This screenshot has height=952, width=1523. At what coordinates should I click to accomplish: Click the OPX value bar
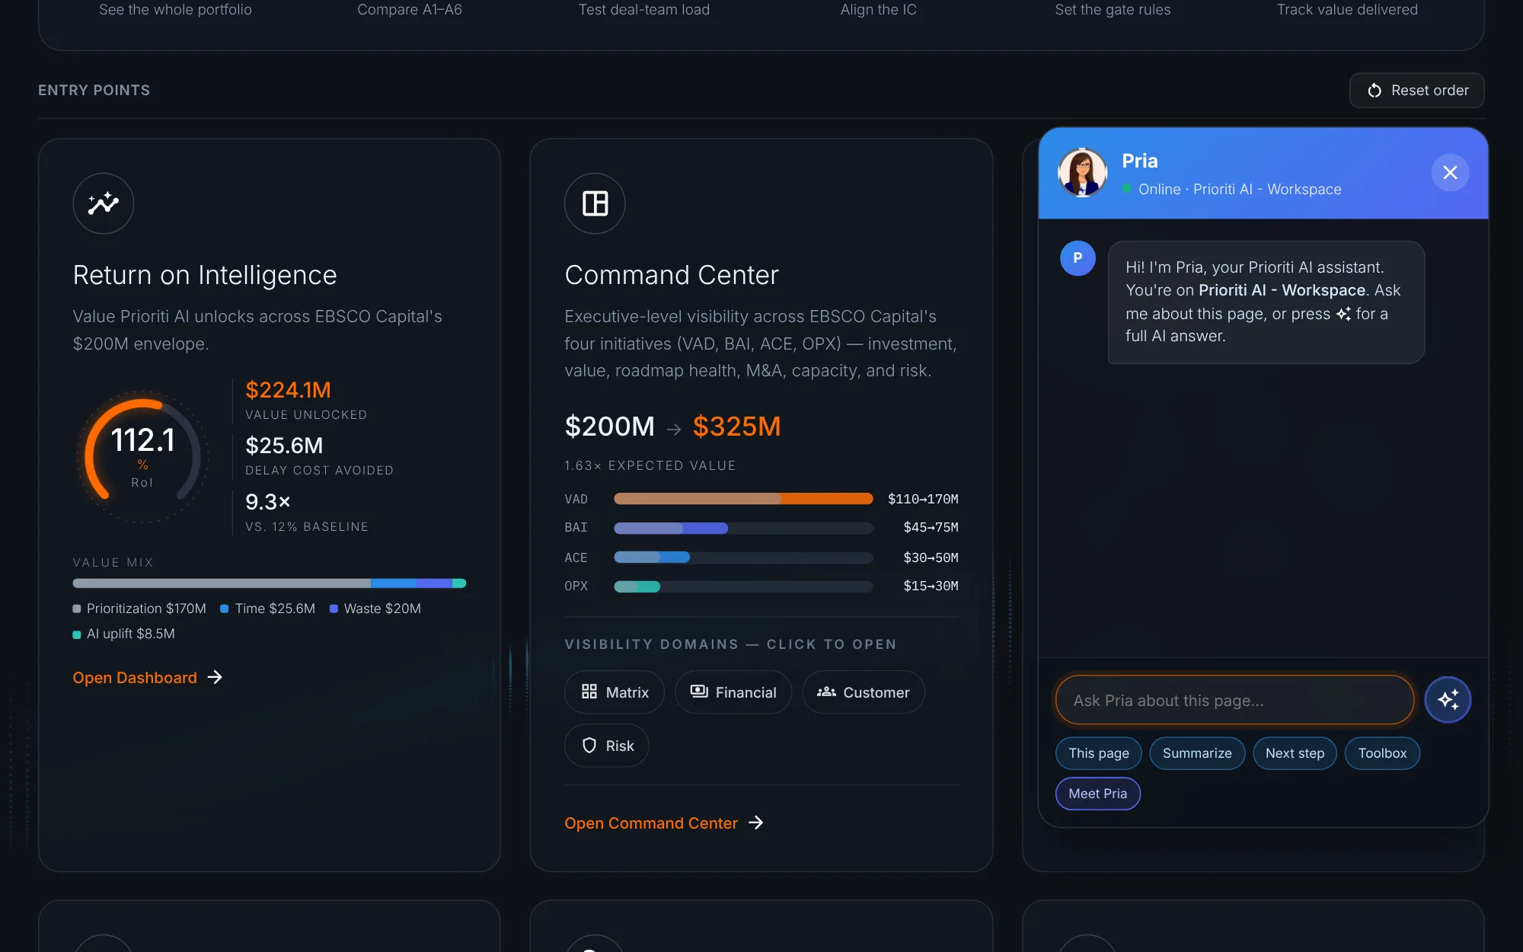743,586
